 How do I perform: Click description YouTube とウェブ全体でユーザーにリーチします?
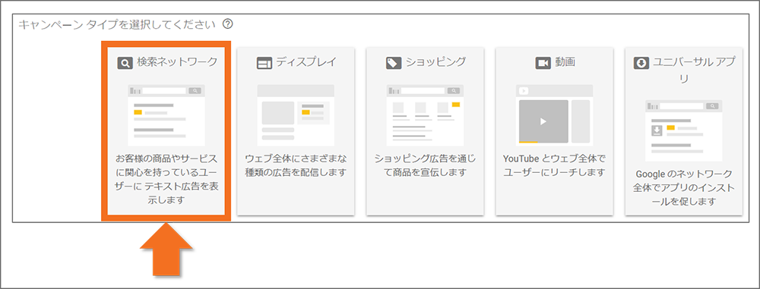pyautogui.click(x=555, y=165)
